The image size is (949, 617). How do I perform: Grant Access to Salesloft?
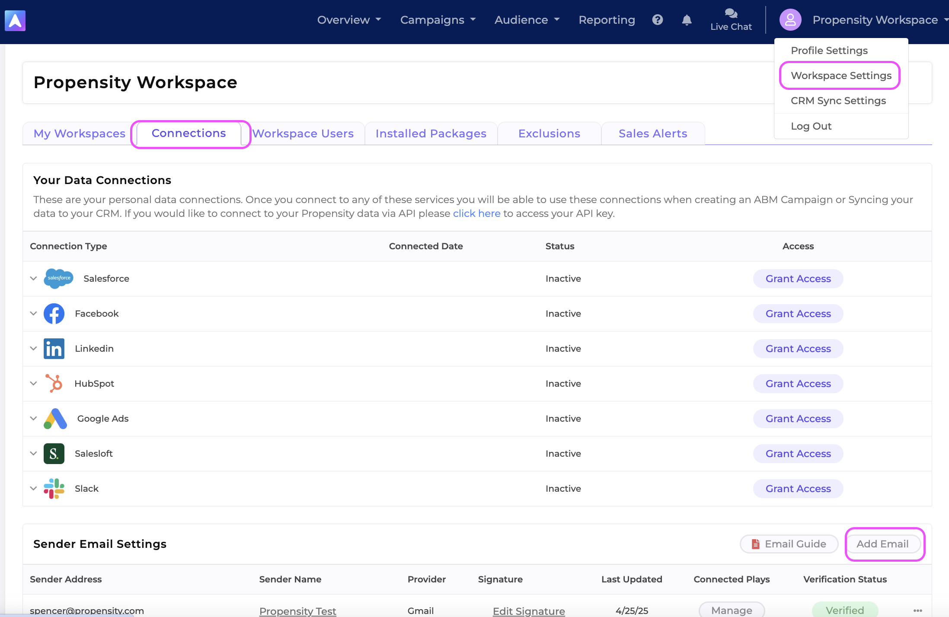798,454
